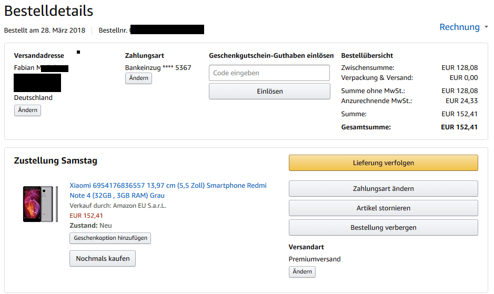Image resolution: width=494 pixels, height=294 pixels.
Task: Click the Xiaomi smartphone product thumbnail
Action: pos(41,204)
